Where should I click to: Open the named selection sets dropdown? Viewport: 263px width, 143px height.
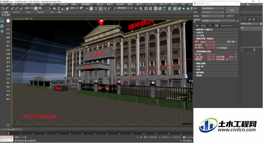tap(125, 8)
